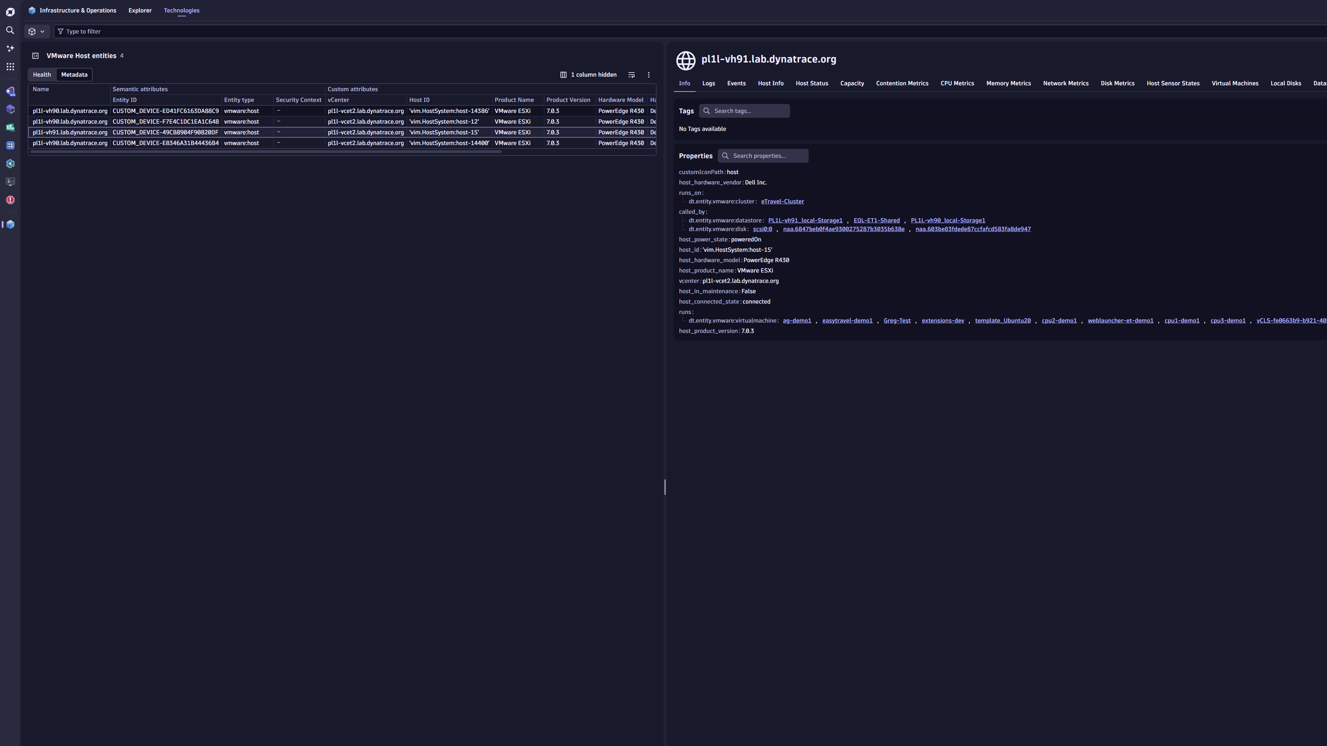Image resolution: width=1327 pixels, height=746 pixels.
Task: Open the easytravel-demo1 virtual machine link
Action: (x=847, y=320)
